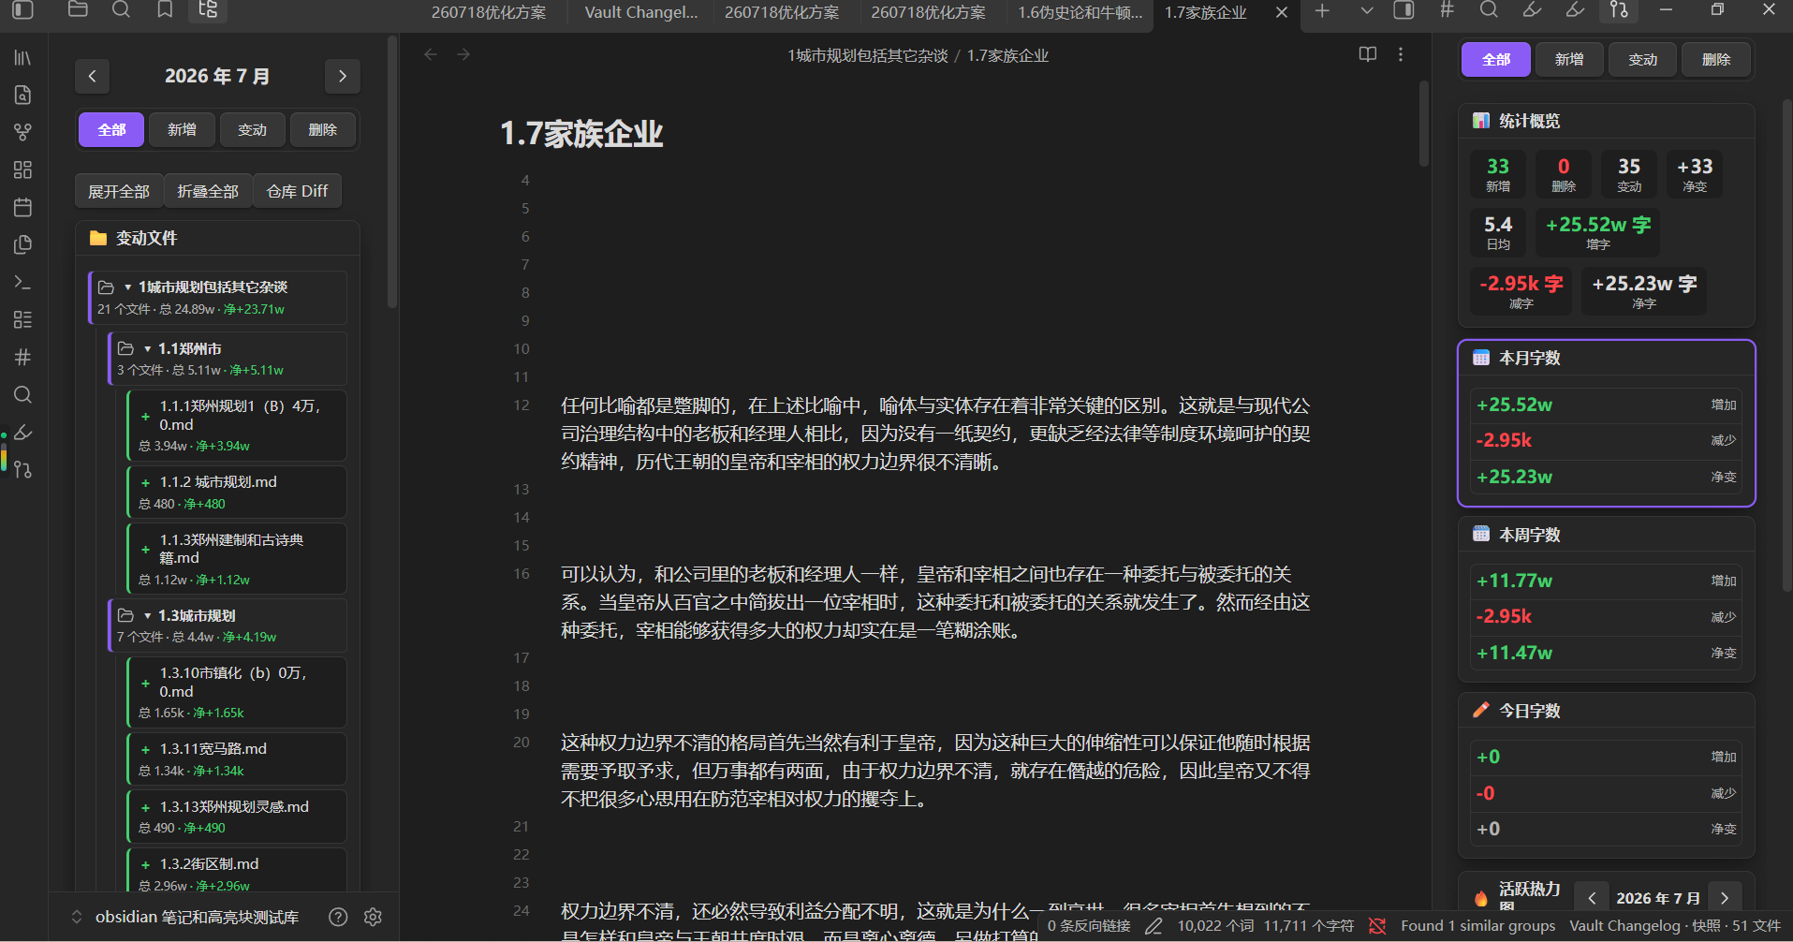The image size is (1793, 942).
Task: Click the list-layout icon in ribbon
Action: point(22,319)
